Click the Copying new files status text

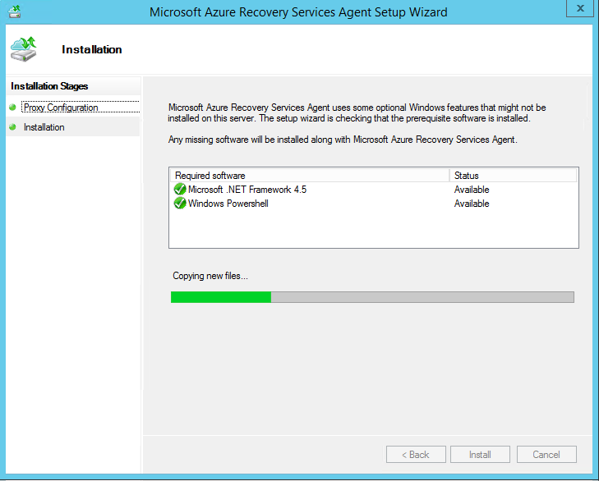pos(210,276)
